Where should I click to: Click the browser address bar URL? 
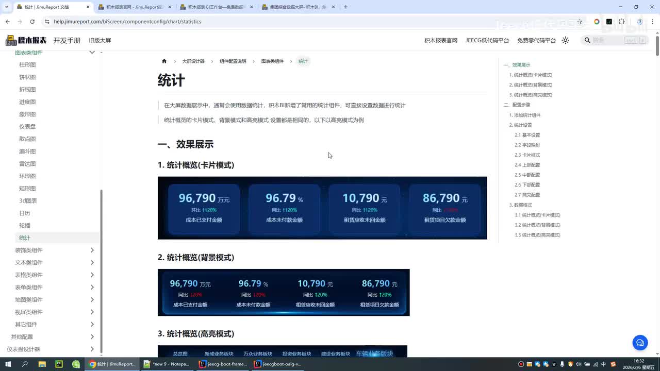pyautogui.click(x=127, y=22)
